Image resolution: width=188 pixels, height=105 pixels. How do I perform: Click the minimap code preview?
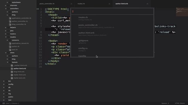pyautogui.click(x=182, y=12)
